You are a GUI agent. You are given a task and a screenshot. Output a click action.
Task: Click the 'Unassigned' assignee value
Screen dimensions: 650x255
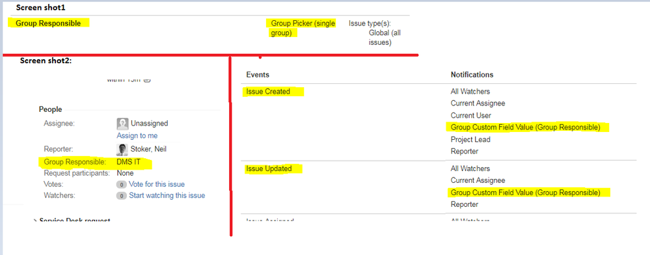point(149,123)
